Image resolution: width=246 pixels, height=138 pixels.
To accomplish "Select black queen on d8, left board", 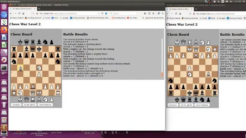I will click(33, 49).
